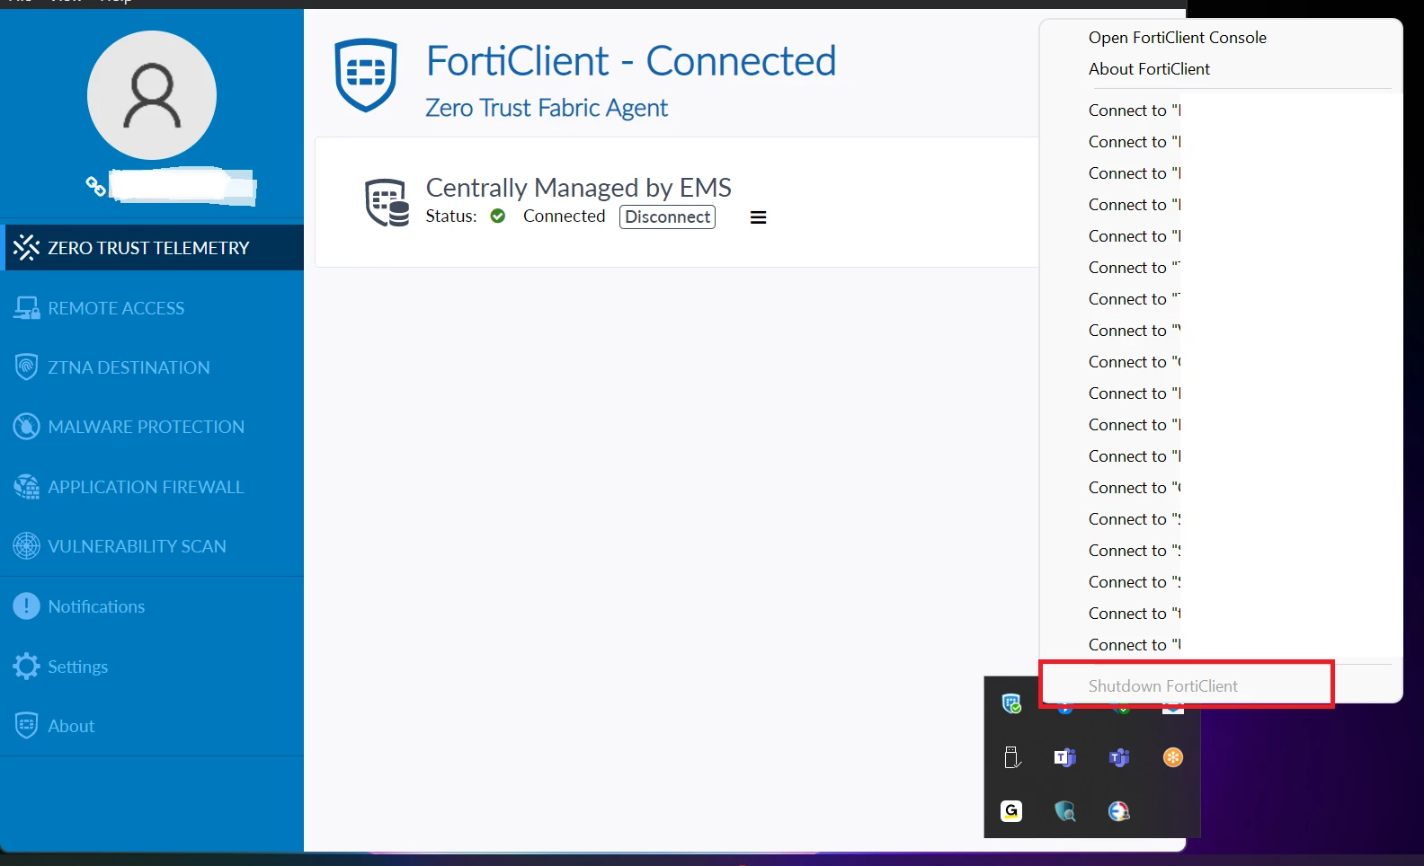This screenshot has width=1424, height=866.
Task: Disconnect from EMS with the Disconnect button
Action: point(667,216)
